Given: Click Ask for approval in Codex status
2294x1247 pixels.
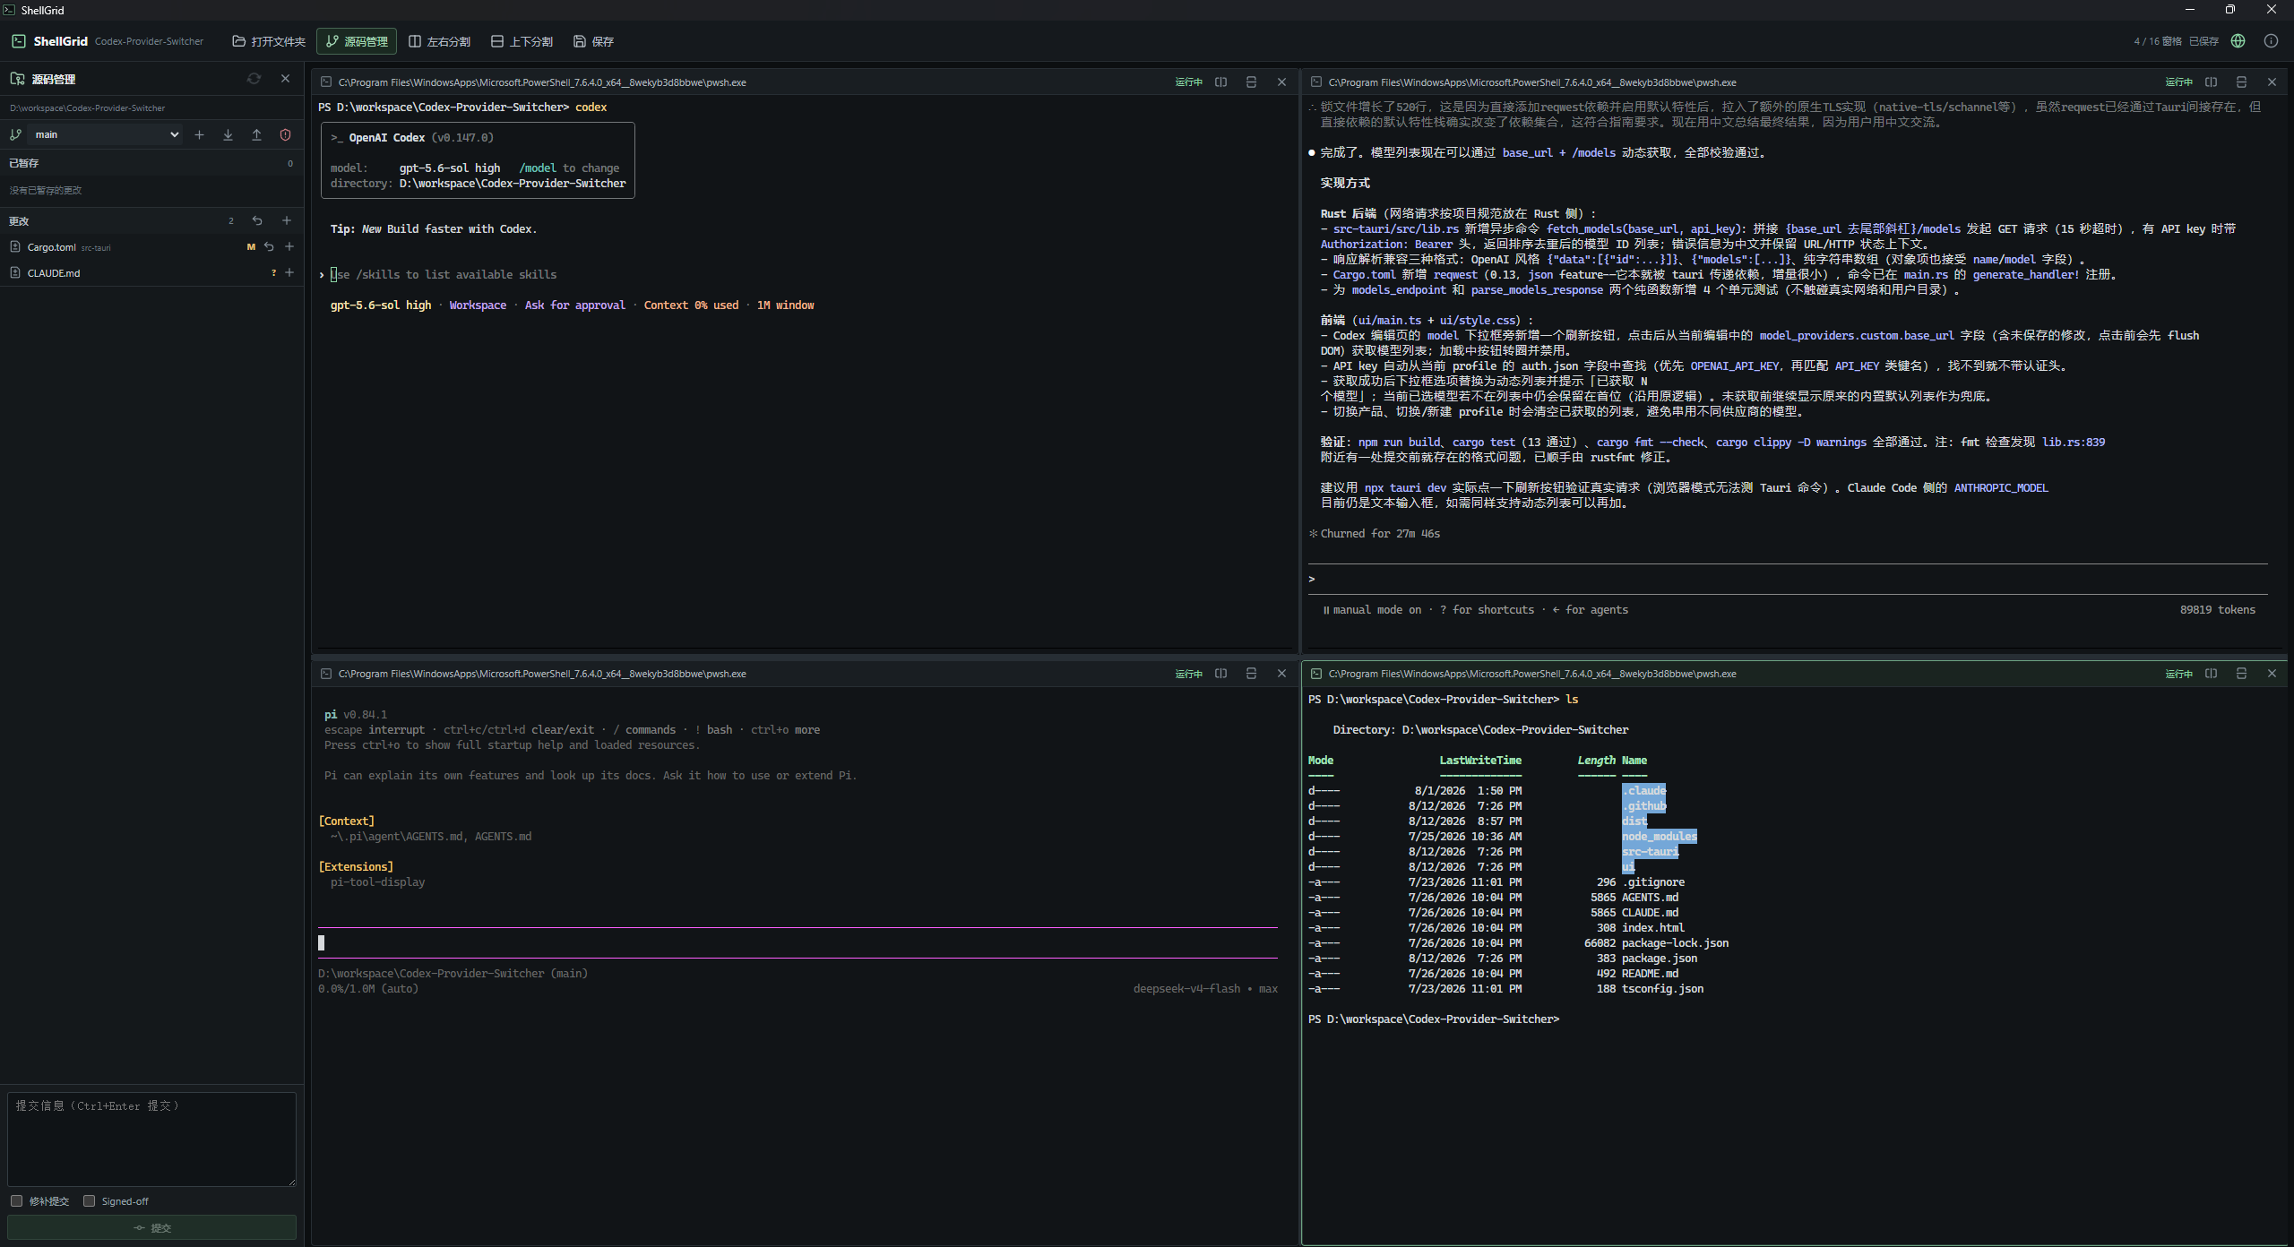Looking at the screenshot, I should 574,305.
